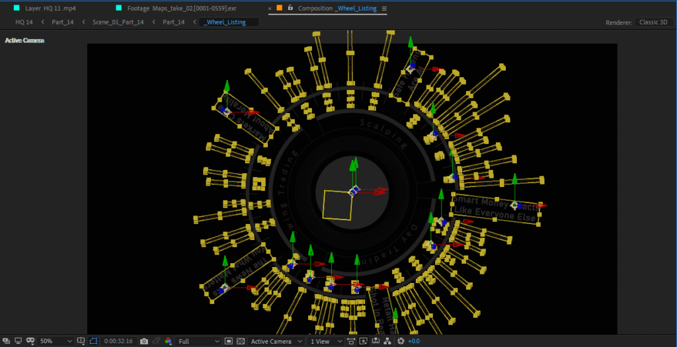The image size is (677, 347).
Task: Open the Composition panel hamburger menu
Action: [384, 8]
